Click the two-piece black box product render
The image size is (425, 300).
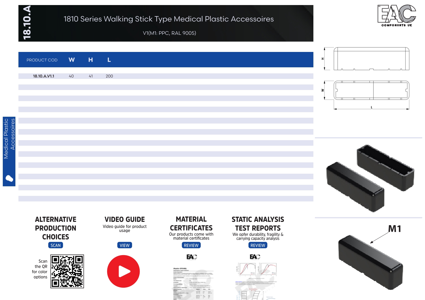pos(370,178)
